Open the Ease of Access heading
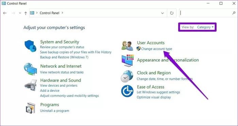Screen dimensions: 238x126 (151, 87)
